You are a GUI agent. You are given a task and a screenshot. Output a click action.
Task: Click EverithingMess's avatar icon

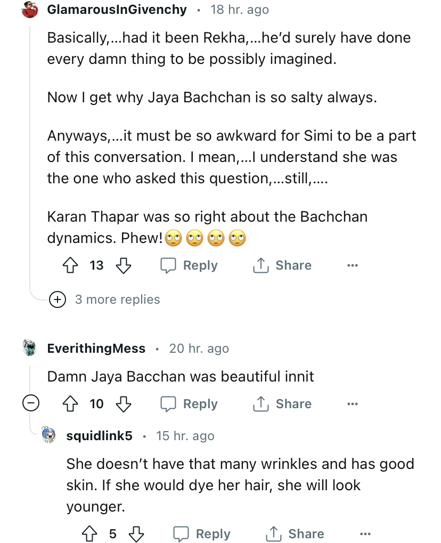click(30, 349)
